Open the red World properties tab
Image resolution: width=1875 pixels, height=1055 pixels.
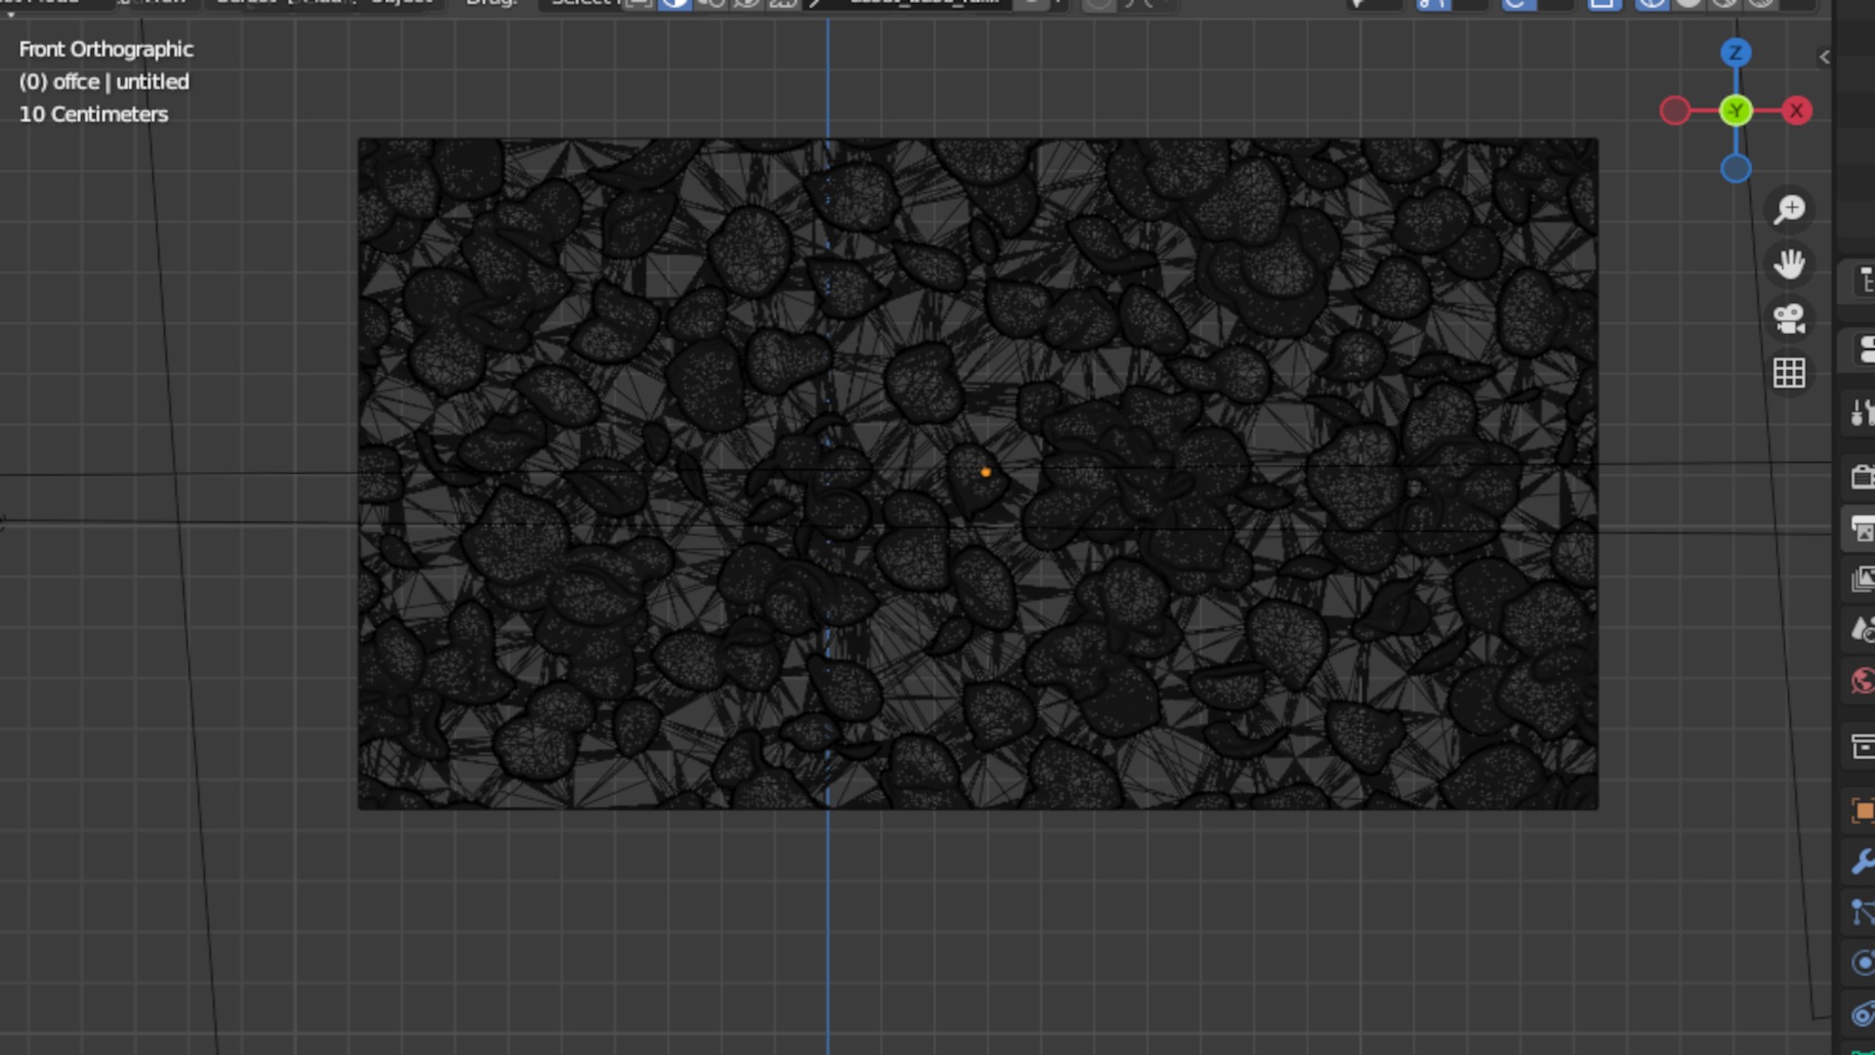(x=1862, y=681)
